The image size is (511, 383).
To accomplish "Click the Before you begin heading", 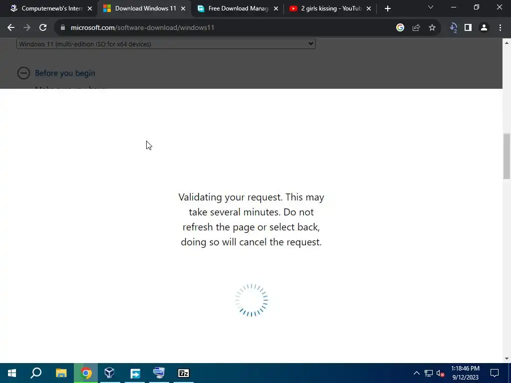I will (x=65, y=73).
